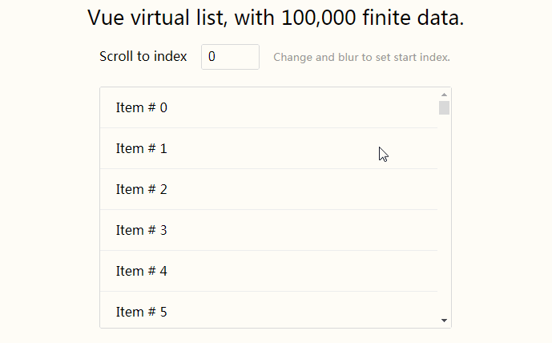Choose the Item # 2 row
This screenshot has height=343, width=552.
[x=268, y=189]
